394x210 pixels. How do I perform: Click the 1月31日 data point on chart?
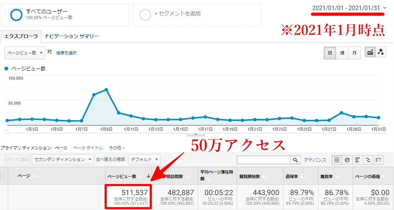click(378, 118)
